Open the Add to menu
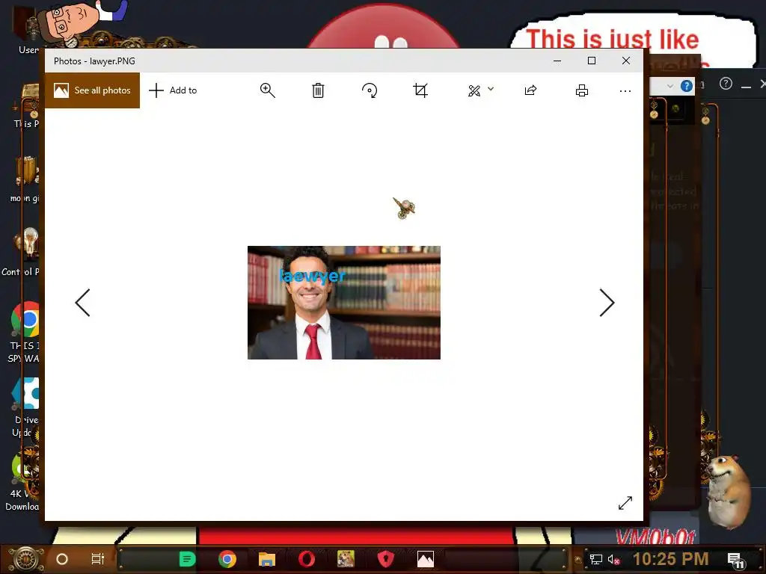Screen dimensions: 766x574 173,90
